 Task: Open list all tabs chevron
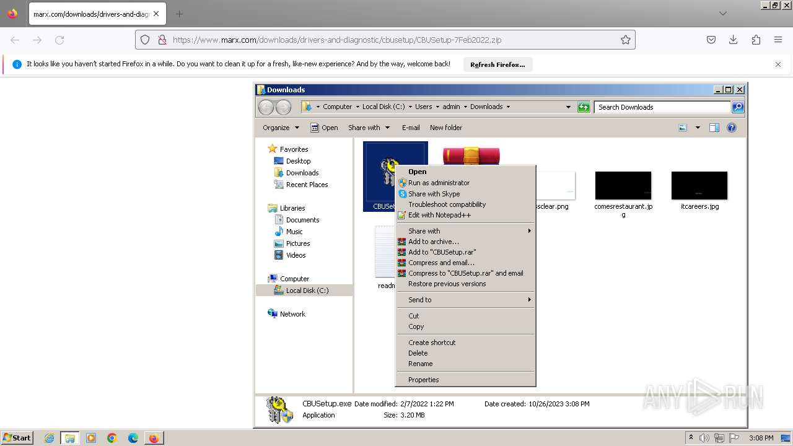[x=722, y=14]
